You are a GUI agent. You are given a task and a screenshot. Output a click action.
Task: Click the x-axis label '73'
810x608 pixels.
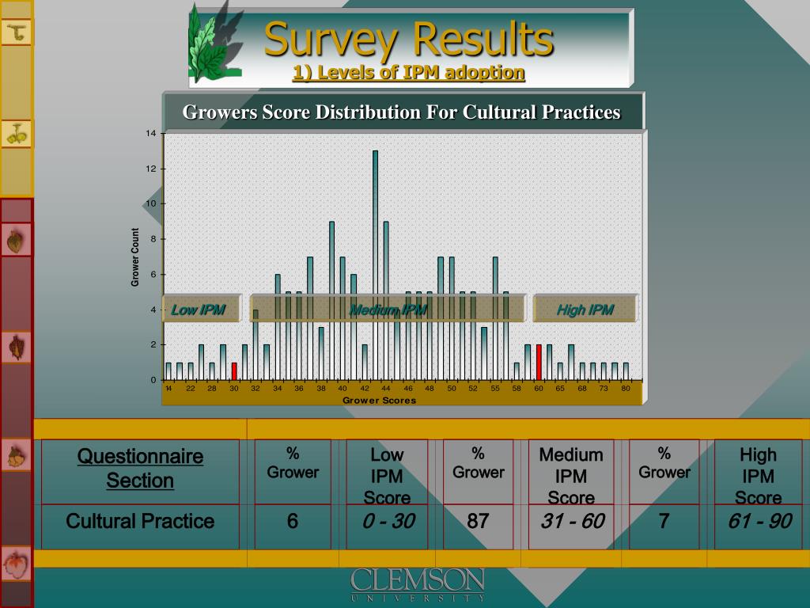click(x=604, y=388)
